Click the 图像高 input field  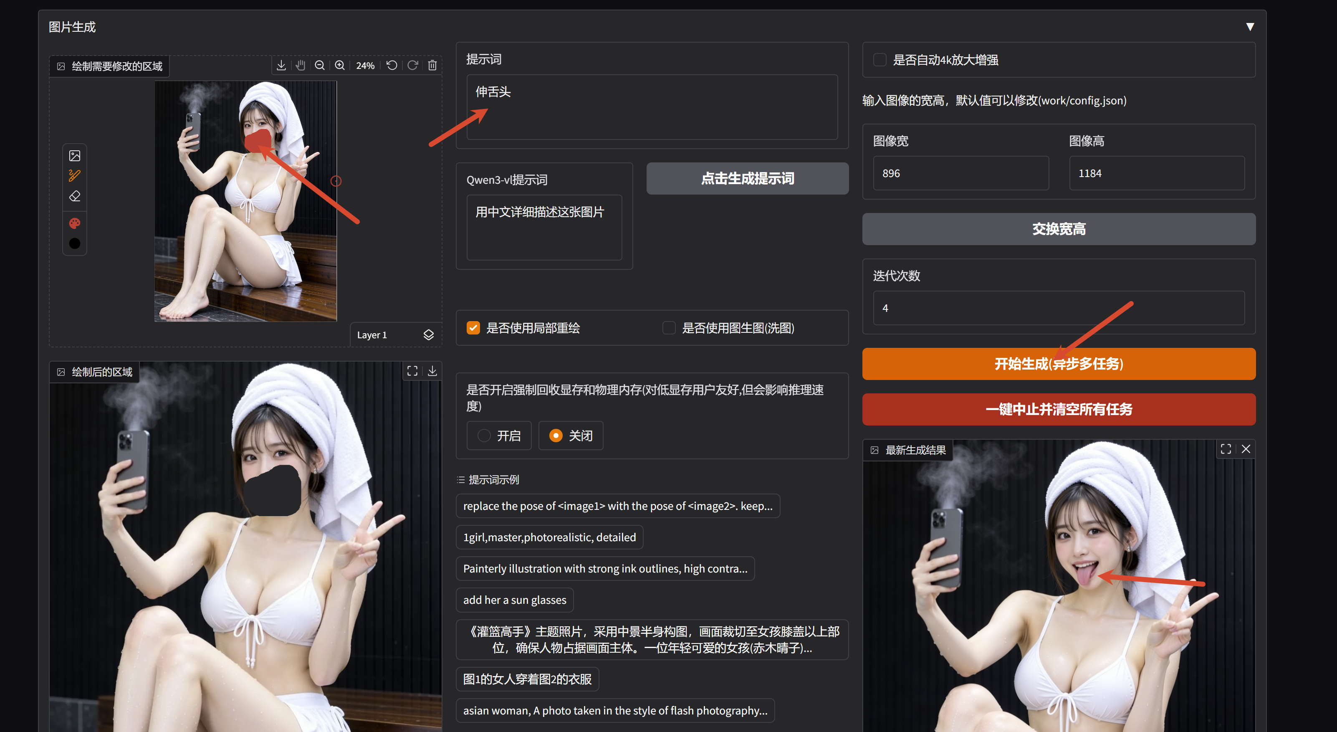(x=1157, y=173)
